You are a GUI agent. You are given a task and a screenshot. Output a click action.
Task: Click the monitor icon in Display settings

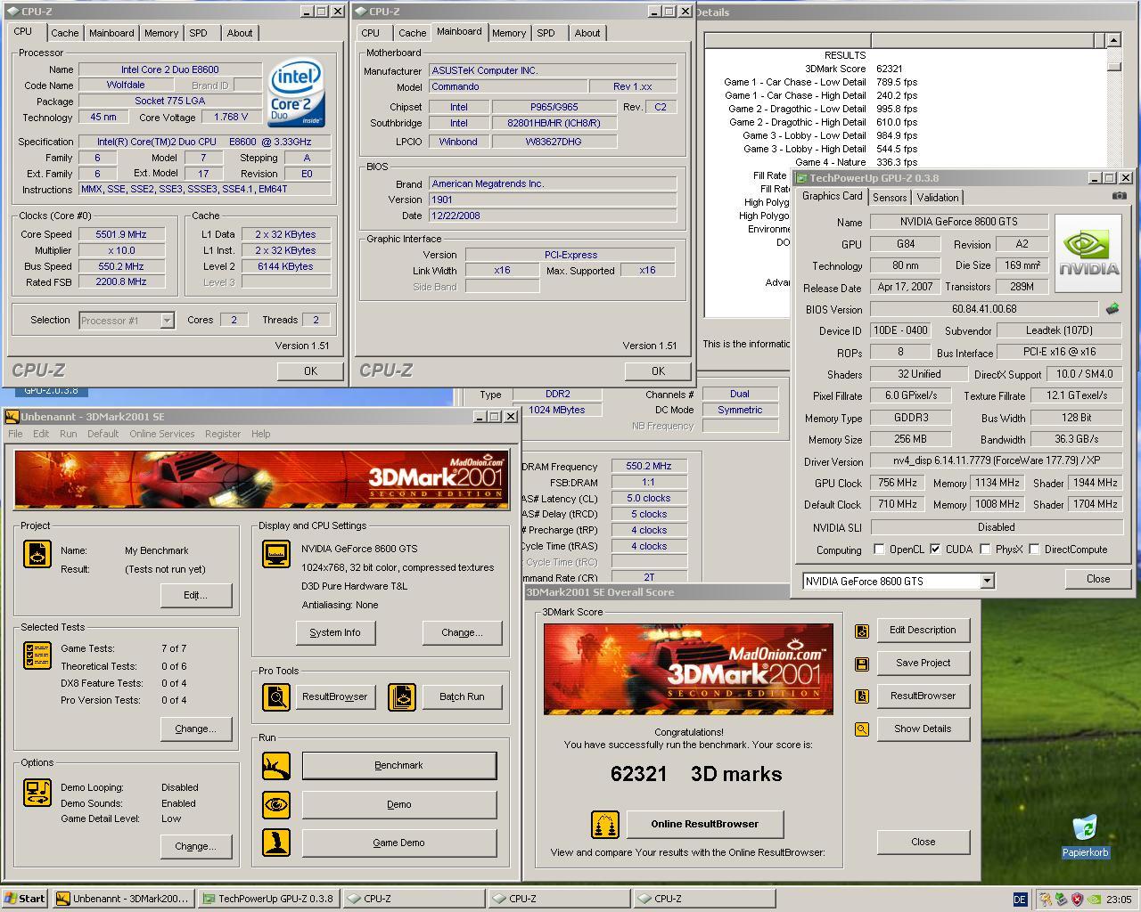coord(275,553)
